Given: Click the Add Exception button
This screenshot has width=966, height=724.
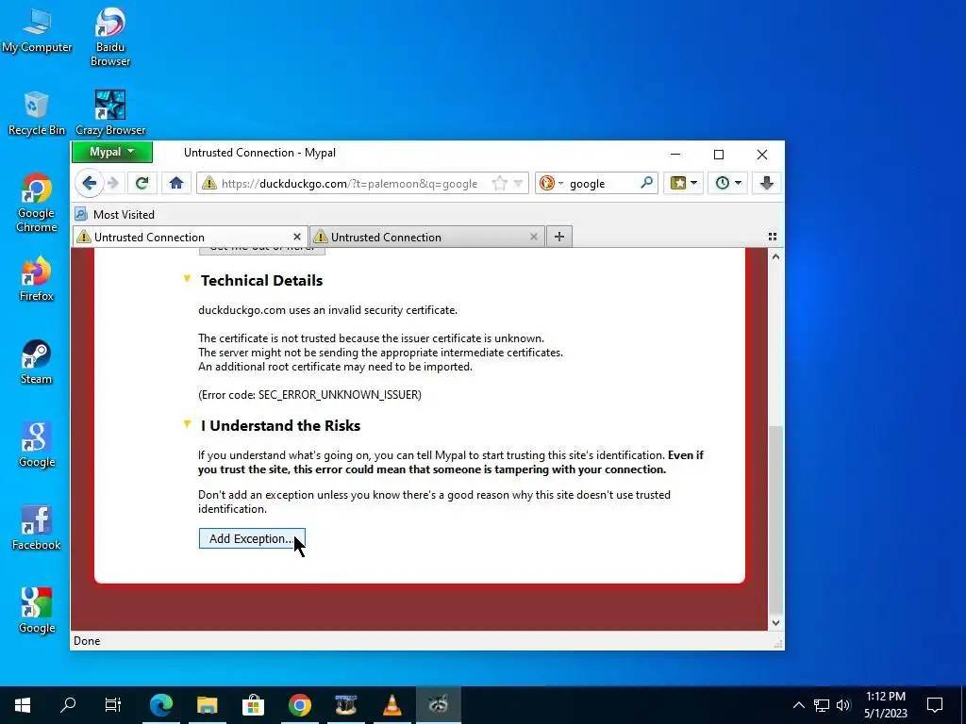Looking at the screenshot, I should pos(252,538).
